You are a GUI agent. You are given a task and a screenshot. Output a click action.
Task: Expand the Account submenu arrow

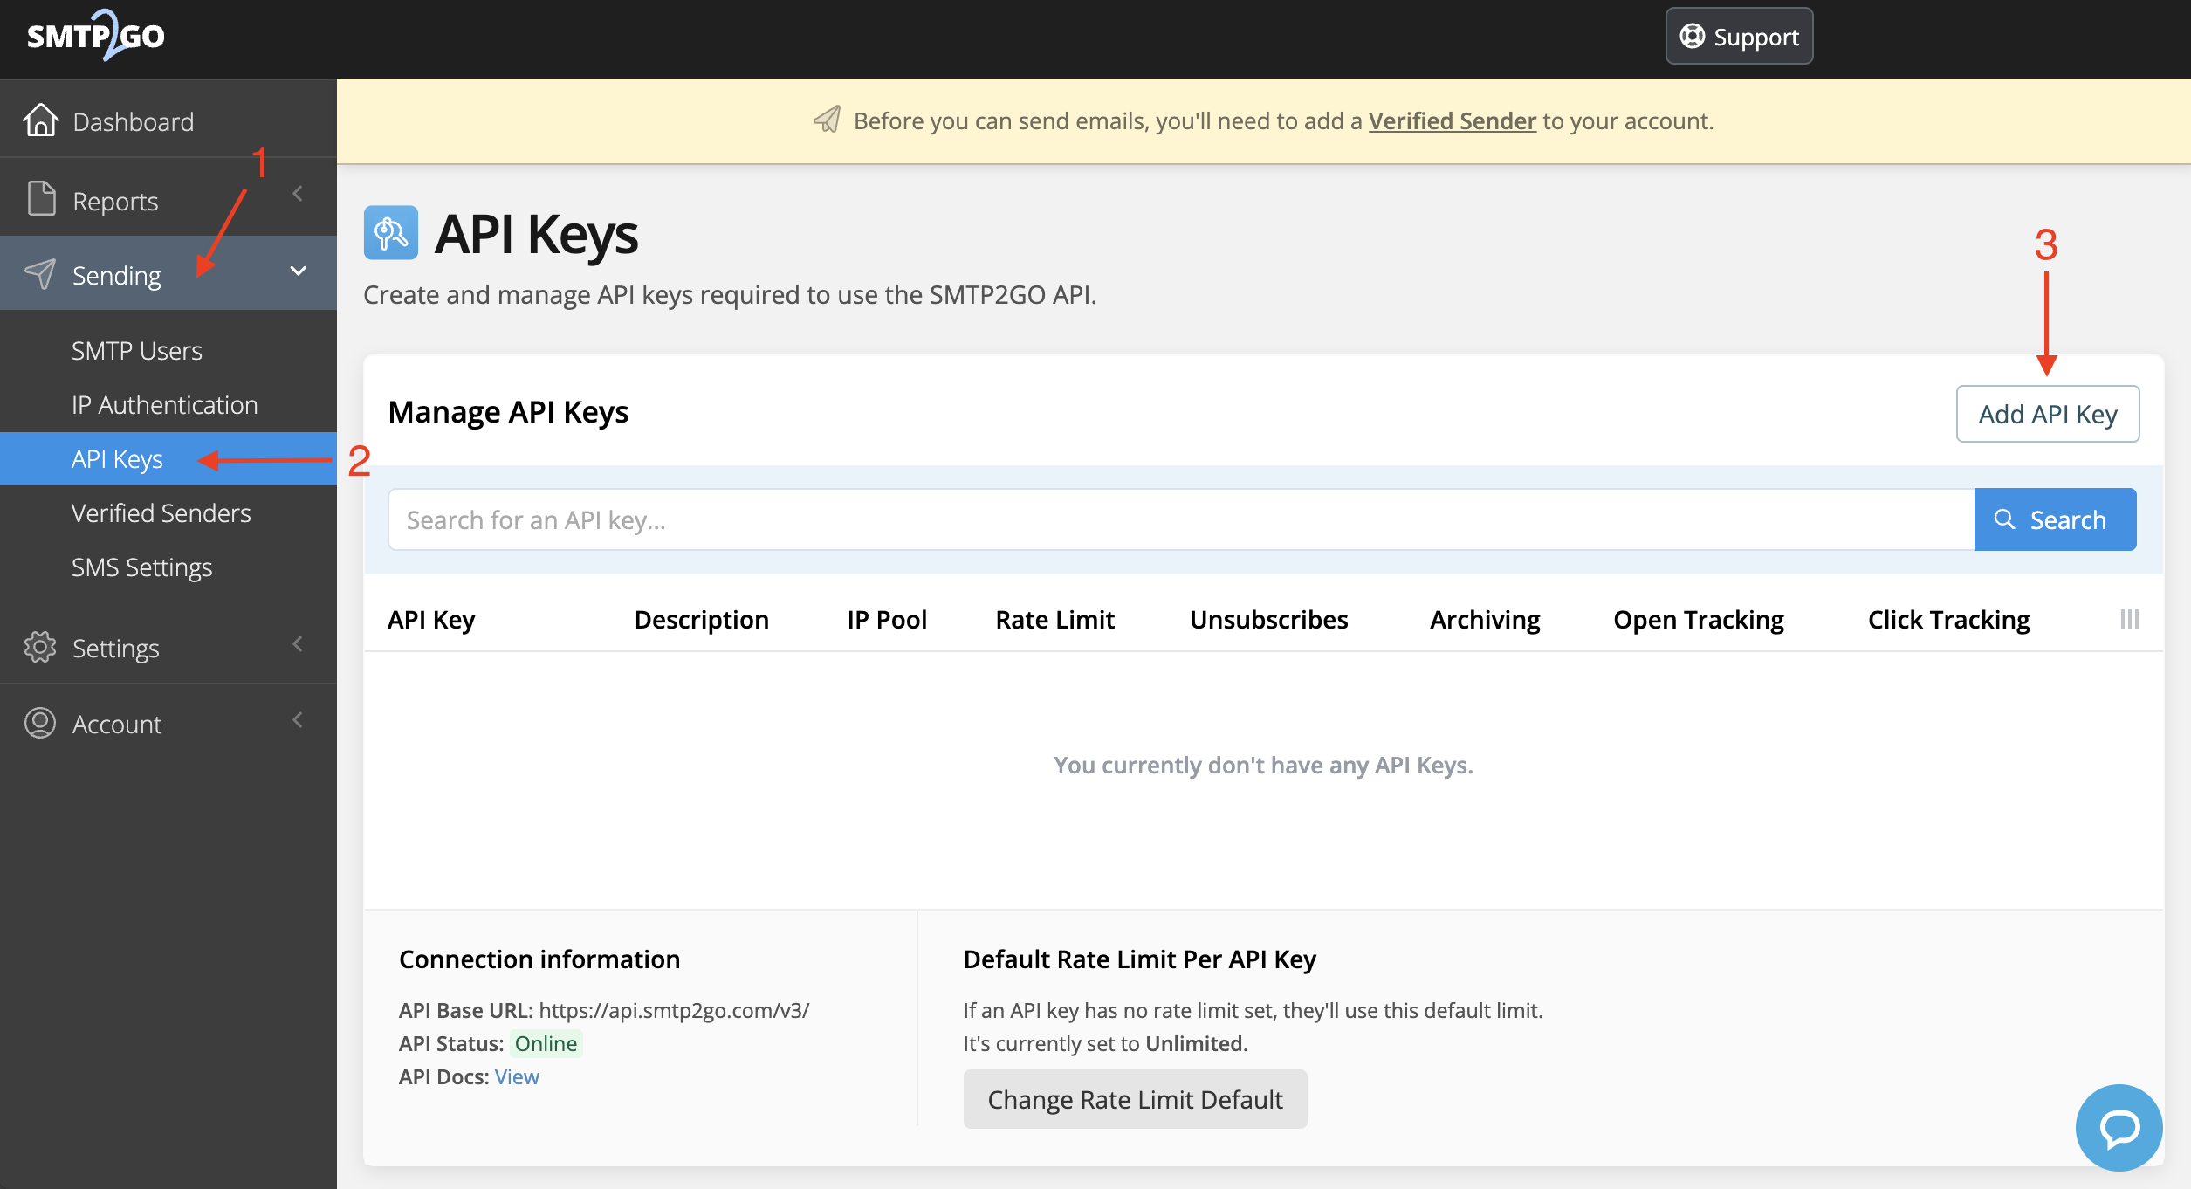tap(298, 720)
